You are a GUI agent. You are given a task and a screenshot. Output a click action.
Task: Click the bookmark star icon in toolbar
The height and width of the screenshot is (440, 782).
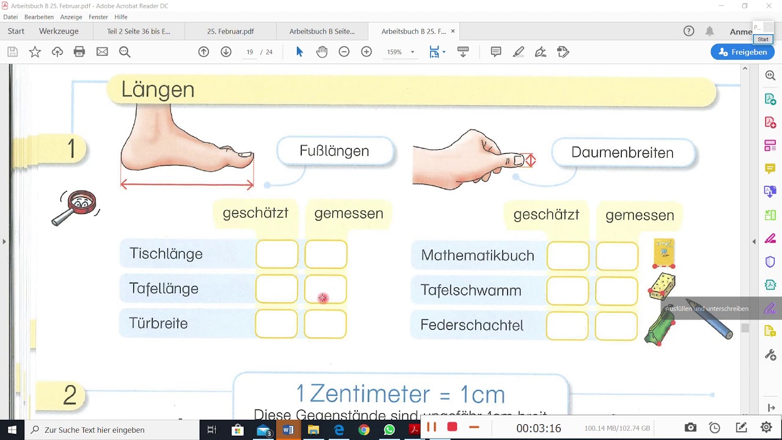[x=35, y=52]
